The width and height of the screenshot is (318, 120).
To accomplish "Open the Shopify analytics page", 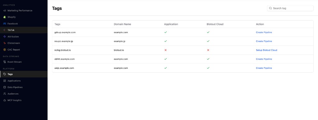I will [x=24, y=17].
